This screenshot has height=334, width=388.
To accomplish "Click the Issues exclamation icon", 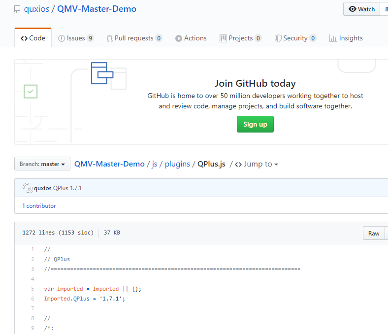I will tap(62, 38).
